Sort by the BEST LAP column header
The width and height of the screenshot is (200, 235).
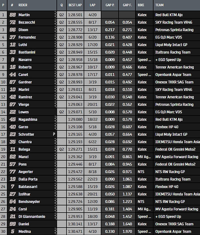pos(74,5)
